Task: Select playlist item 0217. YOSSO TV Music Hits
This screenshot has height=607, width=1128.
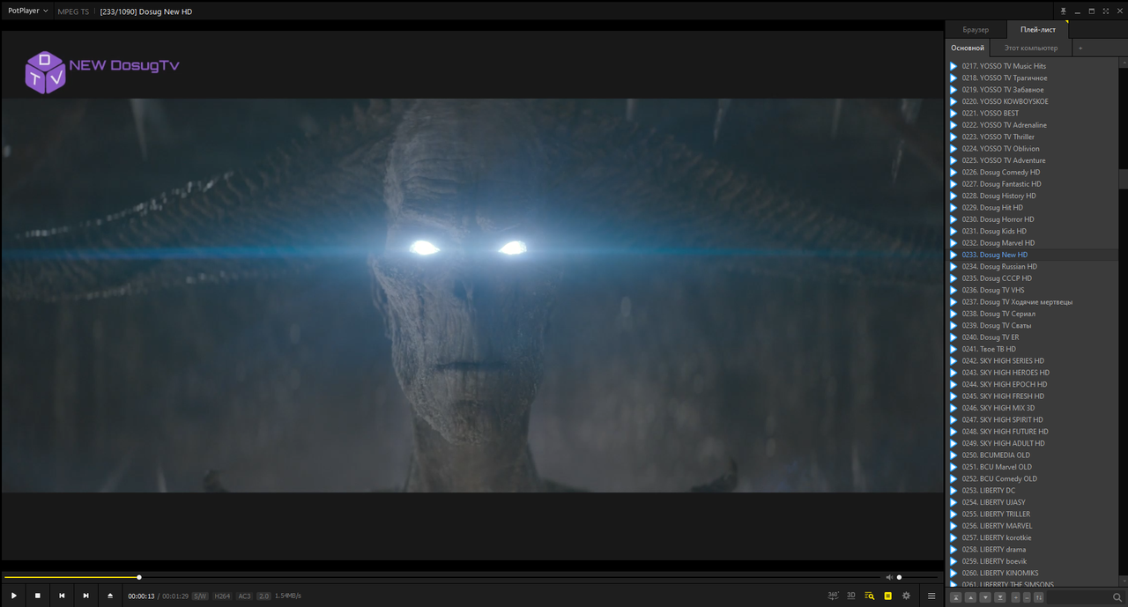Action: click(x=1033, y=66)
